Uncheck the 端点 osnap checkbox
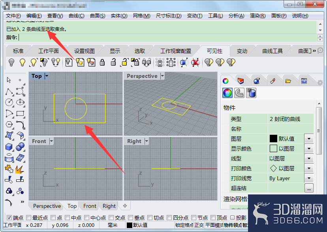This screenshot has height=232, width=327. (9, 218)
